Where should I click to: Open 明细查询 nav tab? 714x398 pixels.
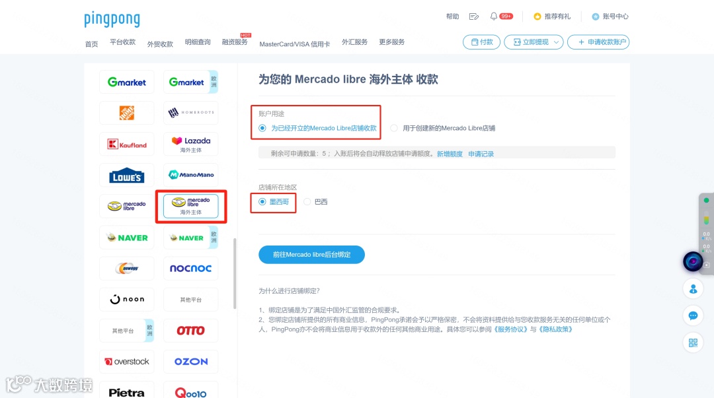click(198, 42)
